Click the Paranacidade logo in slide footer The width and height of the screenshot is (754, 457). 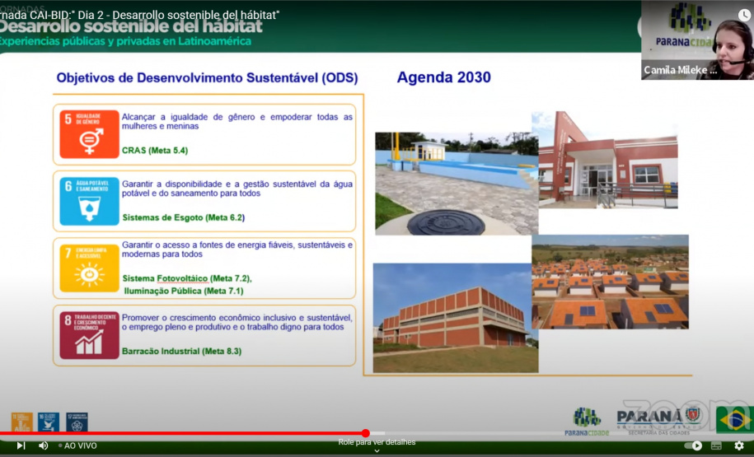(587, 422)
